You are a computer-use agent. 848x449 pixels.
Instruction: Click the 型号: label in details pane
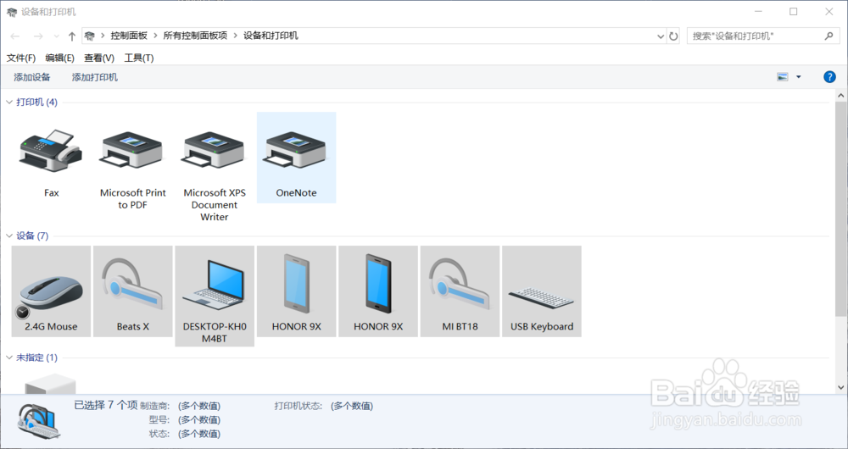tap(159, 420)
